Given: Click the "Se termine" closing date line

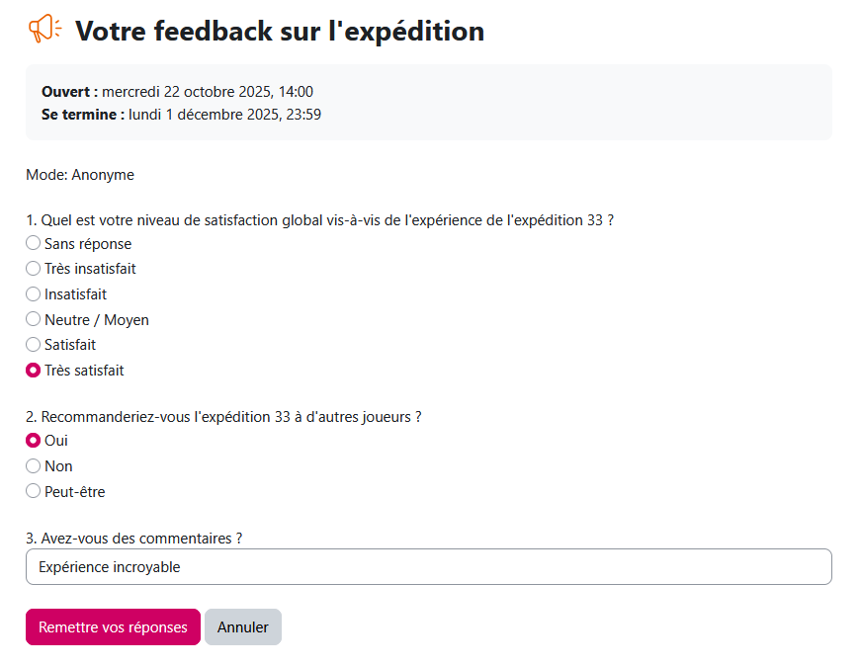Looking at the screenshot, I should tap(181, 115).
